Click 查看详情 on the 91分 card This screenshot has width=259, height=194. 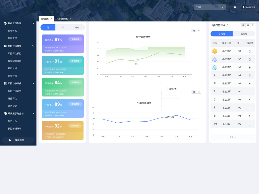(x=75, y=61)
